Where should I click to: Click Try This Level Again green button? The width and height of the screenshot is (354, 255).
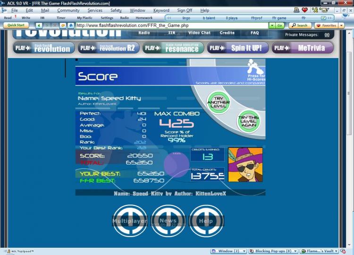click(x=248, y=121)
